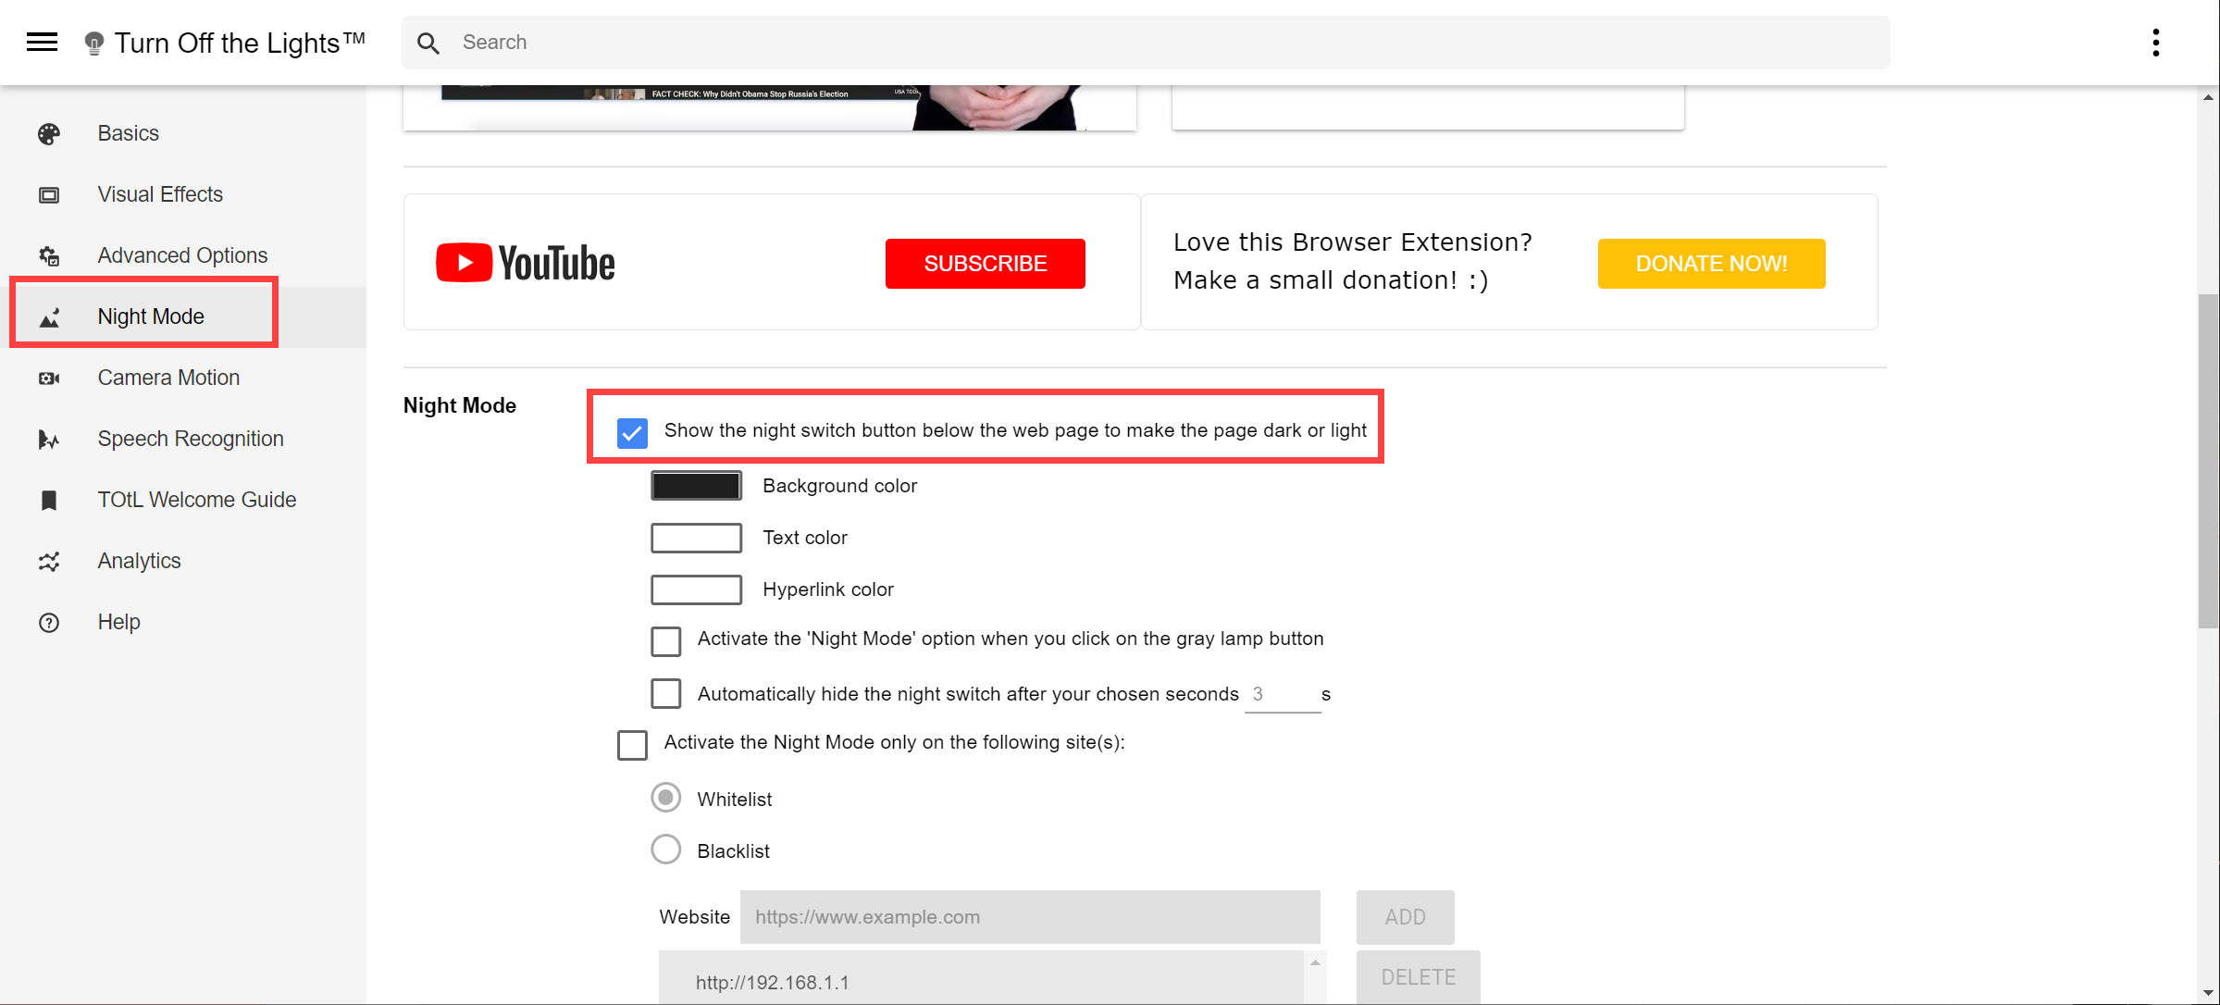Click the YouTube Subscribe button
This screenshot has height=1005, width=2220.
(x=986, y=264)
